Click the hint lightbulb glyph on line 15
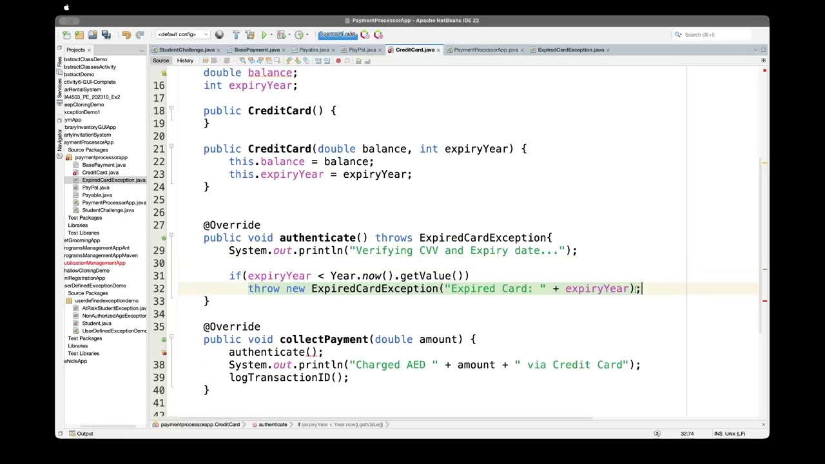Viewport: 825px width, 464px height. pyautogui.click(x=164, y=73)
